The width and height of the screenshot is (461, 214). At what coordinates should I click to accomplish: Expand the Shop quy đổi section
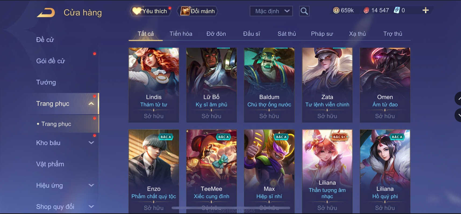91,207
